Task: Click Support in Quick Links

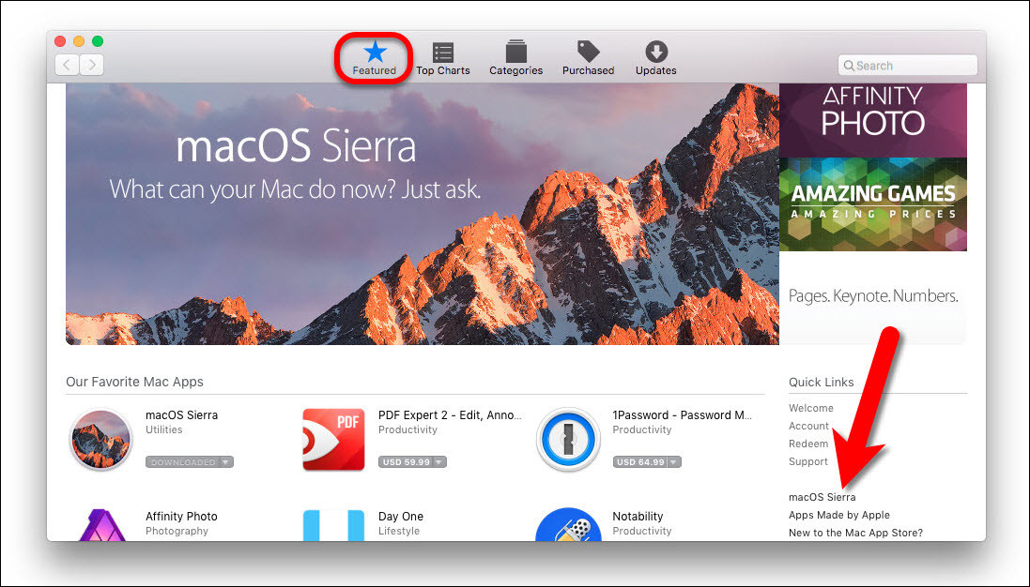Action: point(808,461)
